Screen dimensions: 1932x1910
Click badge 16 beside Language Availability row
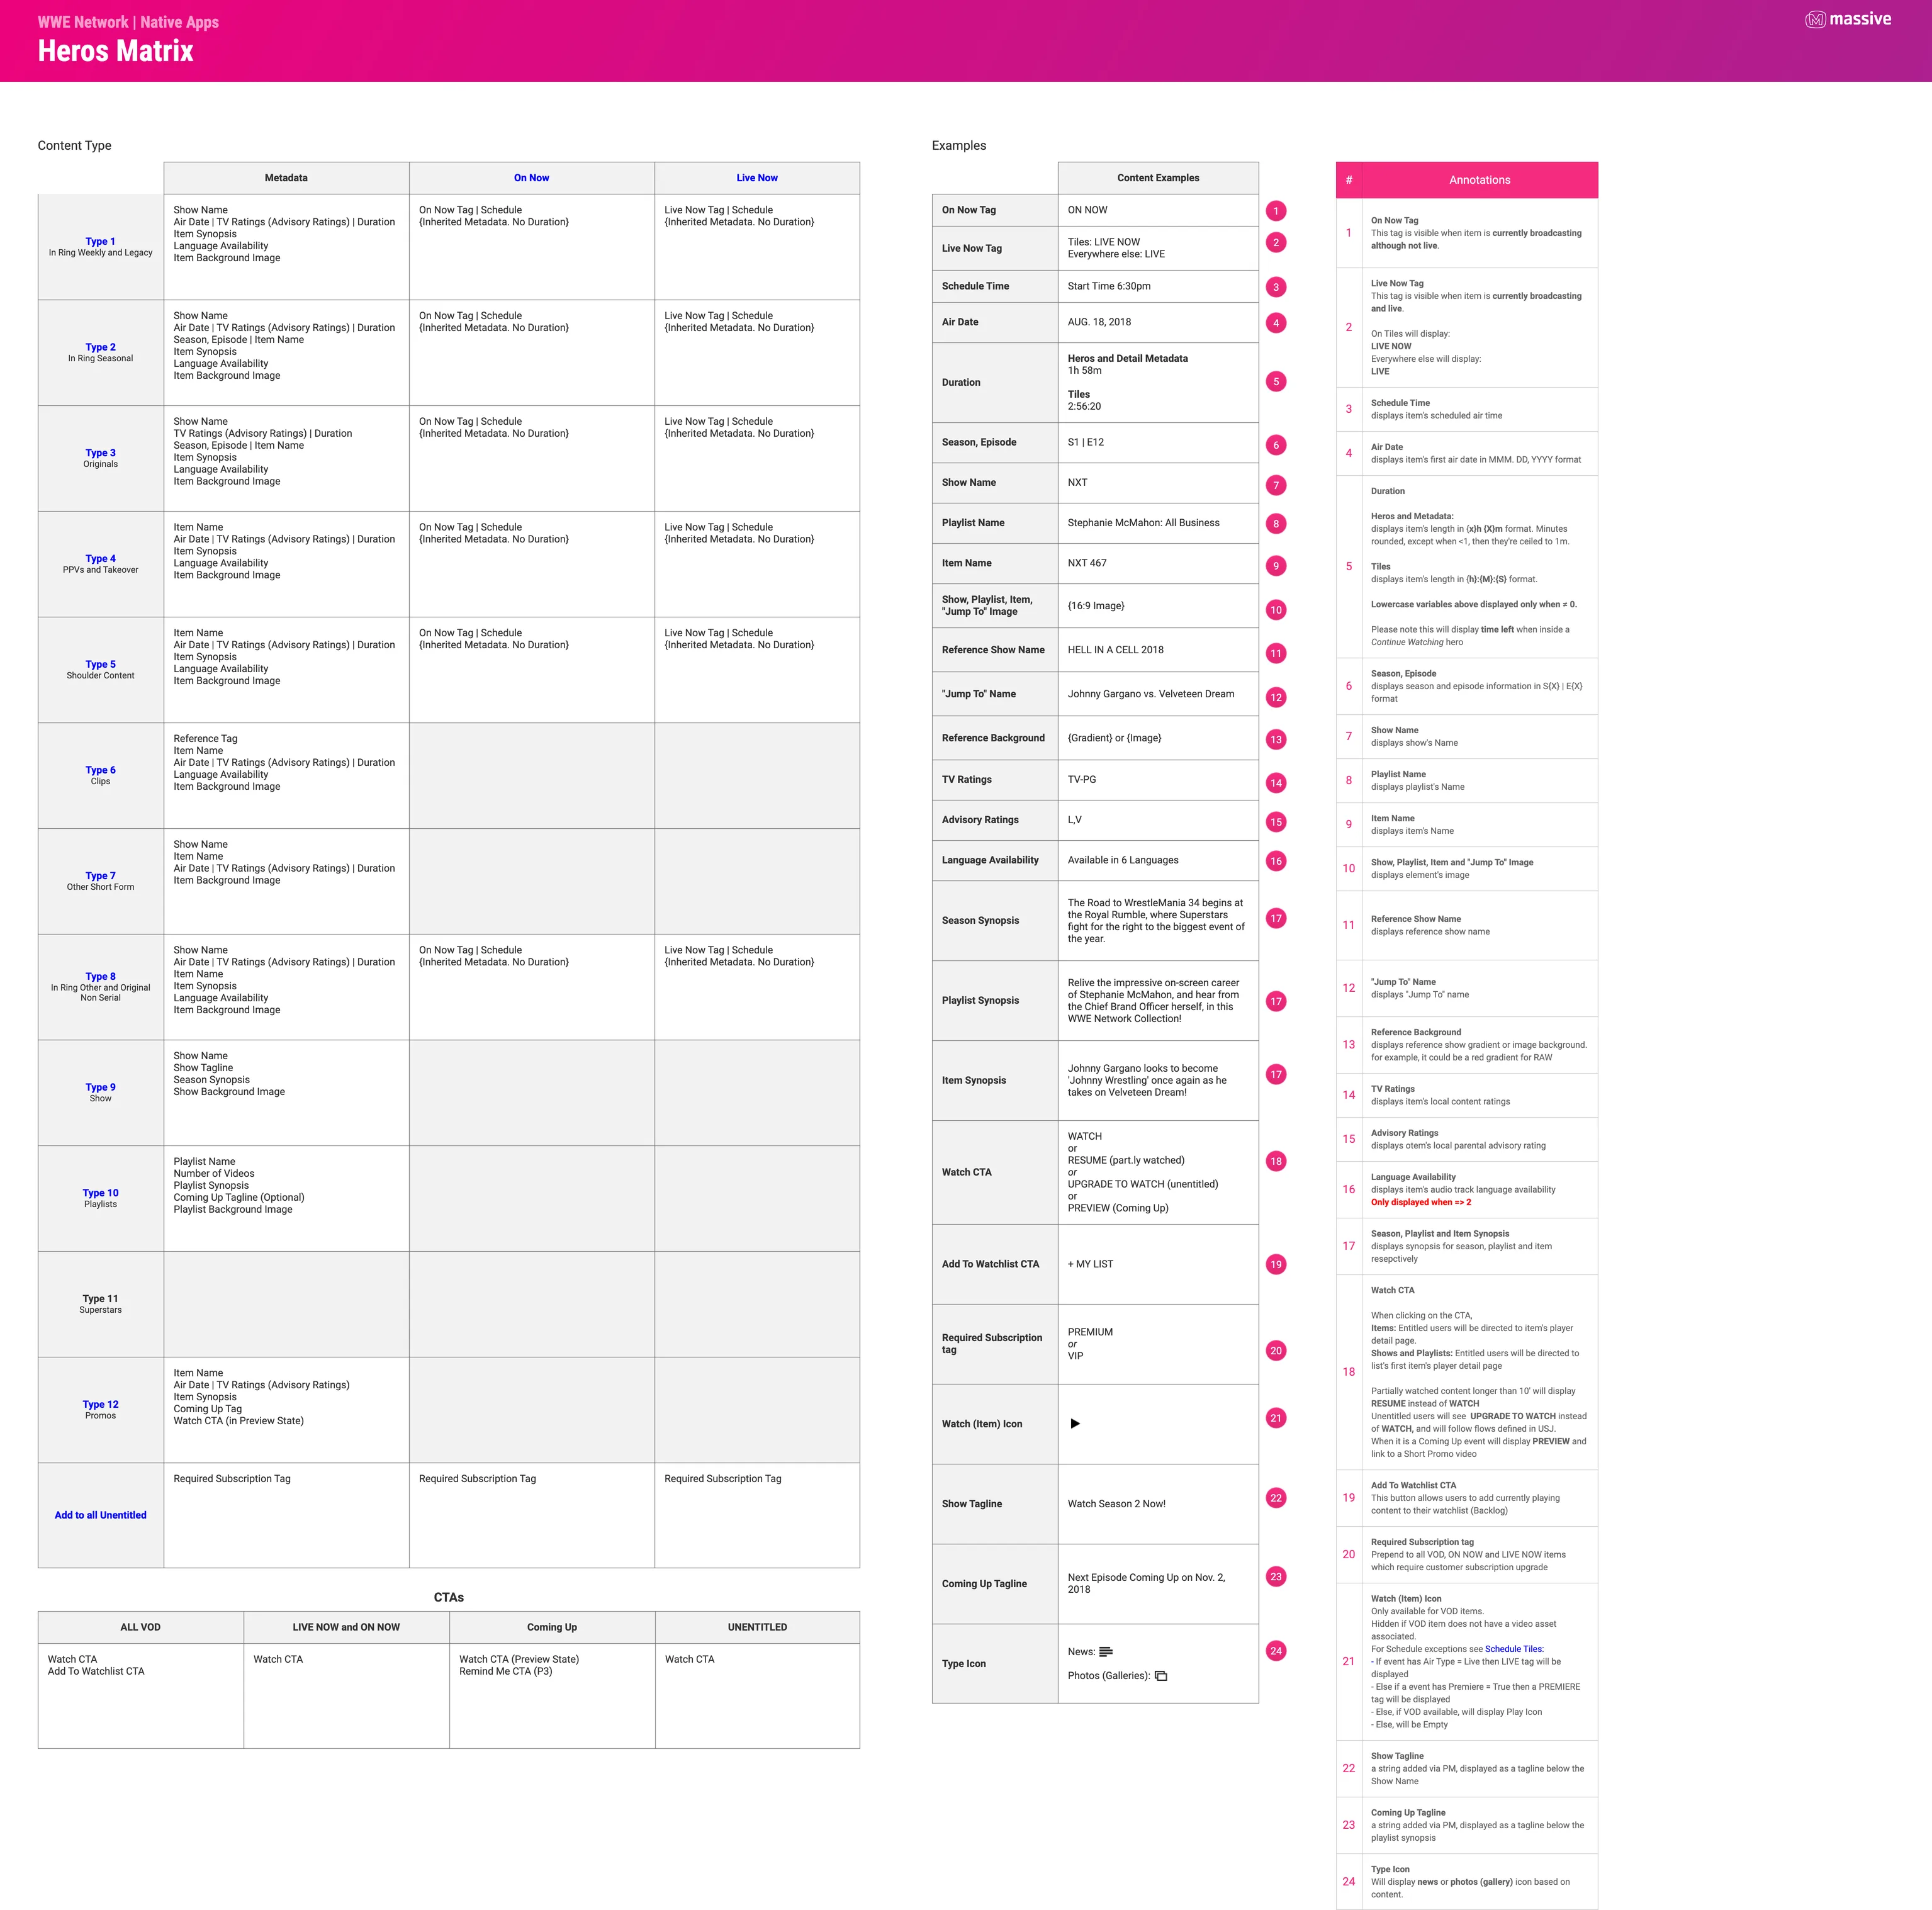1276,861
